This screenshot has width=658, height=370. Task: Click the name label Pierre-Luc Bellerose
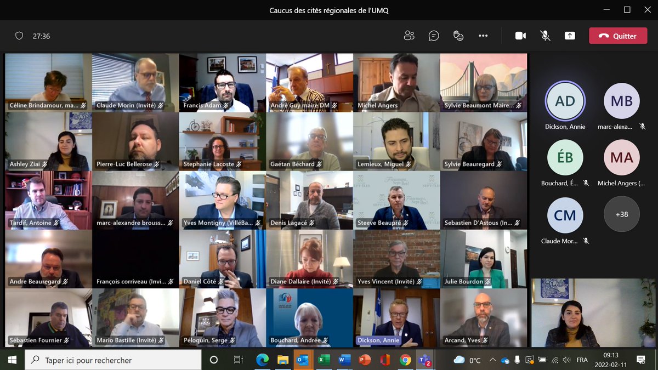pos(124,164)
